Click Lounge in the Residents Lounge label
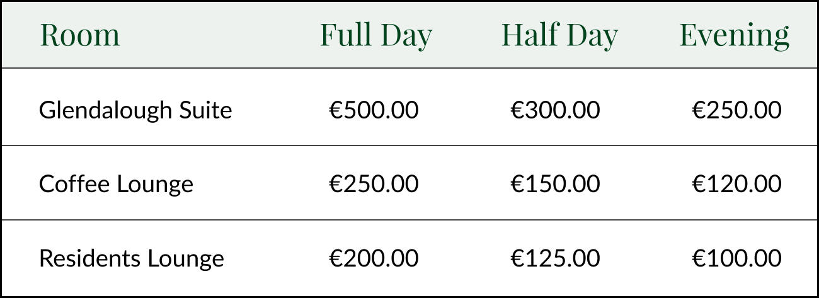The image size is (819, 298). (185, 258)
